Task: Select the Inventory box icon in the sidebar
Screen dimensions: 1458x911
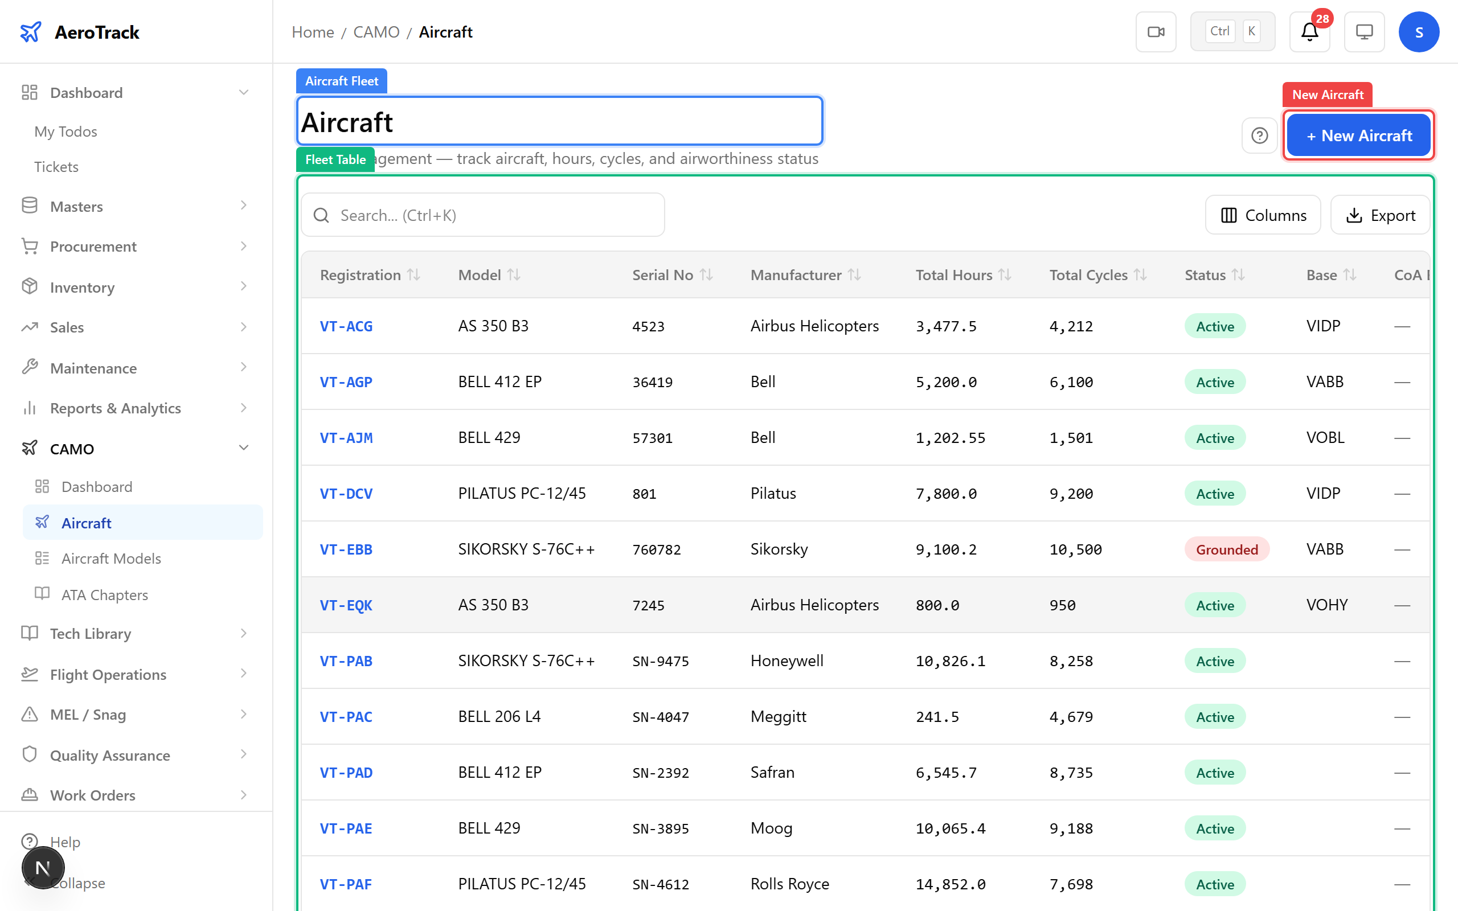Action: (x=30, y=287)
